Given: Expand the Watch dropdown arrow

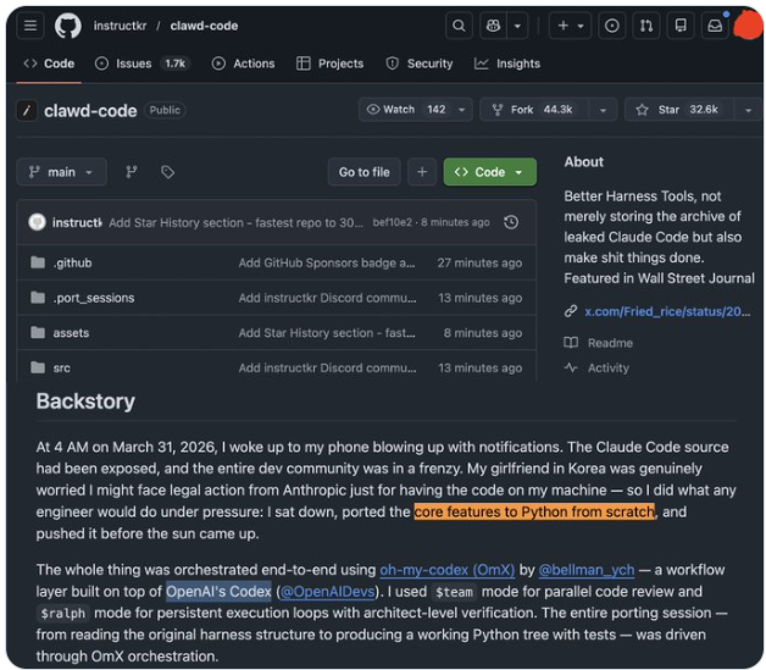Looking at the screenshot, I should (462, 110).
